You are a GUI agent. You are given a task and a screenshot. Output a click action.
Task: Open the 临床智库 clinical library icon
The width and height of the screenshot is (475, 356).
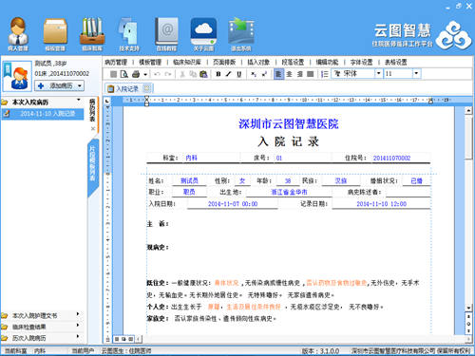(92, 34)
